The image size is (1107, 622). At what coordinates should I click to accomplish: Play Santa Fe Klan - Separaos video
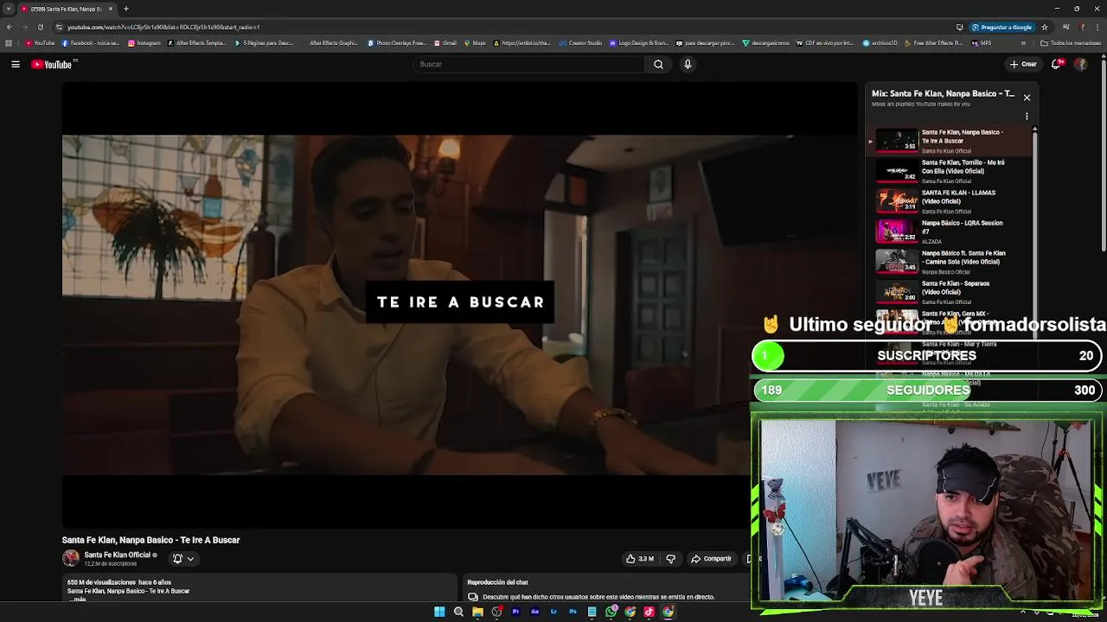[951, 291]
